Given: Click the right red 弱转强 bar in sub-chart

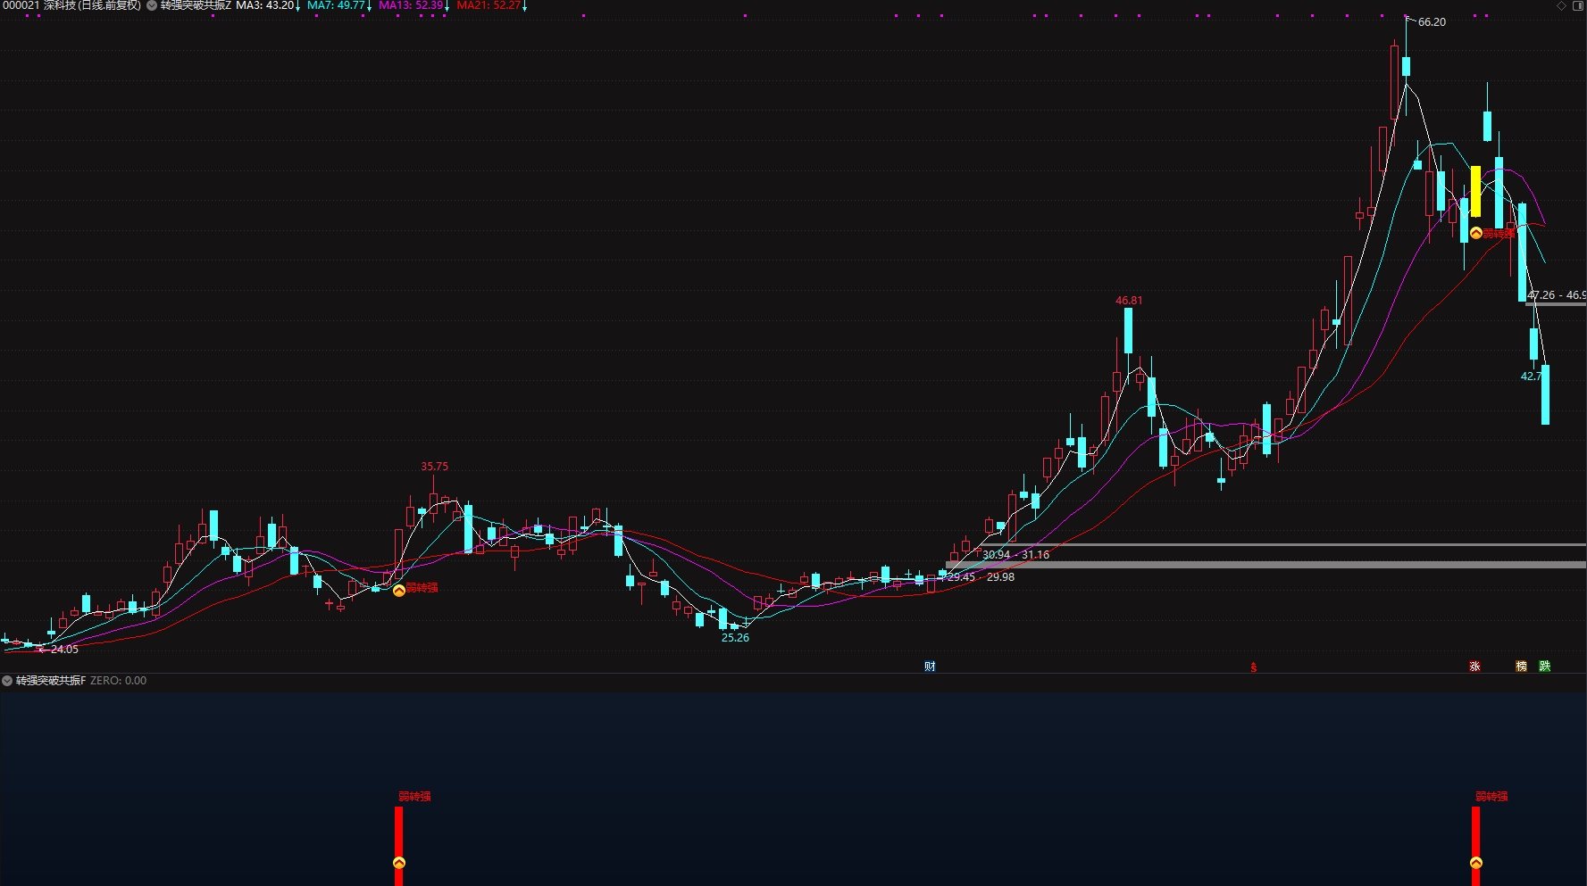Looking at the screenshot, I should click(x=1476, y=846).
